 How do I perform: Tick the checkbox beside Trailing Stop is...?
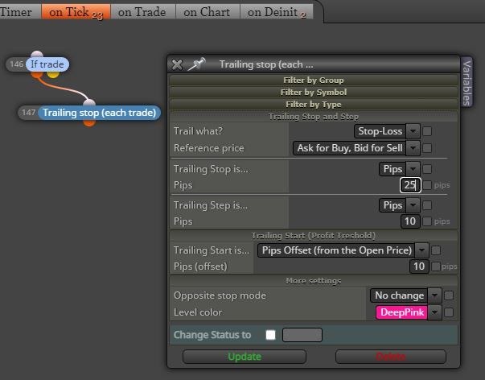(x=427, y=169)
